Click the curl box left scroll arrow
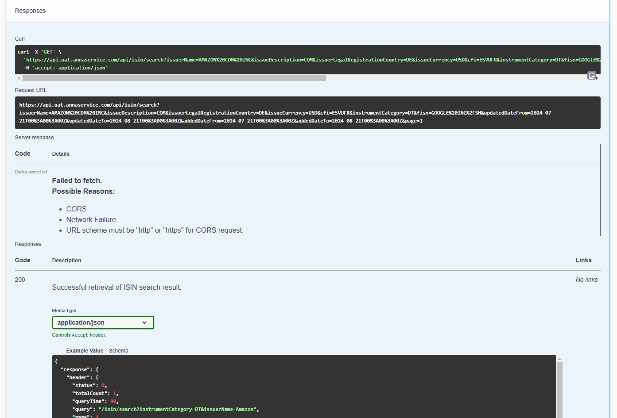 coord(19,78)
